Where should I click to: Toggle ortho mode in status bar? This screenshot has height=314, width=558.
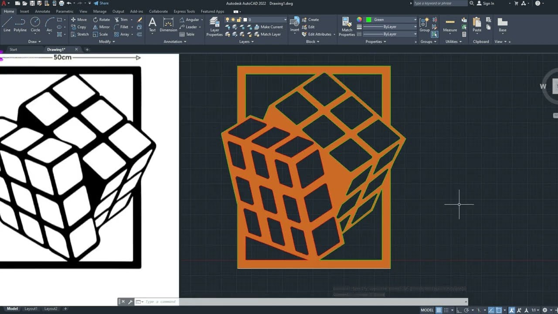pyautogui.click(x=459, y=310)
